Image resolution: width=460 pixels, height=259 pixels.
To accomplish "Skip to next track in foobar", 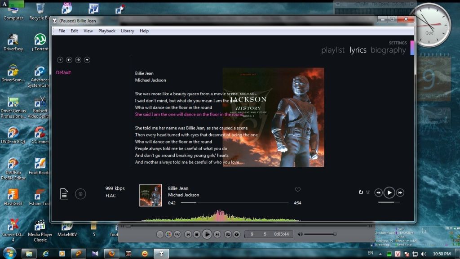I will [x=400, y=192].
